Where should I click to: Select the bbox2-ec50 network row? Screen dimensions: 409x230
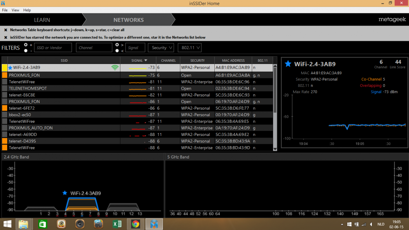137,115
